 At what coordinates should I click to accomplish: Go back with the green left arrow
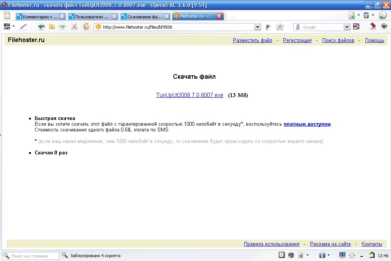[x=41, y=26]
